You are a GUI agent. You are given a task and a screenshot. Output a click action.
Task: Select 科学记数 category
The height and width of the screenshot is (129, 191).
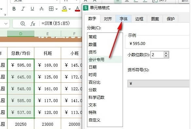pos(105,97)
